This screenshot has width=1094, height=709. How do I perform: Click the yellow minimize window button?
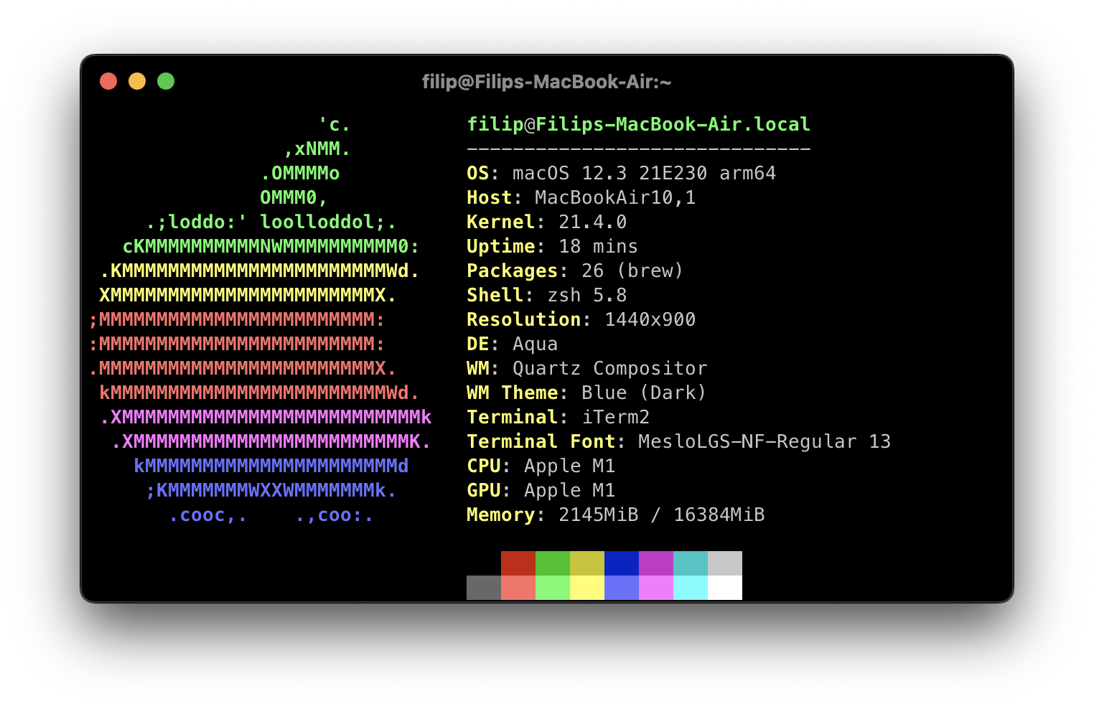click(137, 81)
